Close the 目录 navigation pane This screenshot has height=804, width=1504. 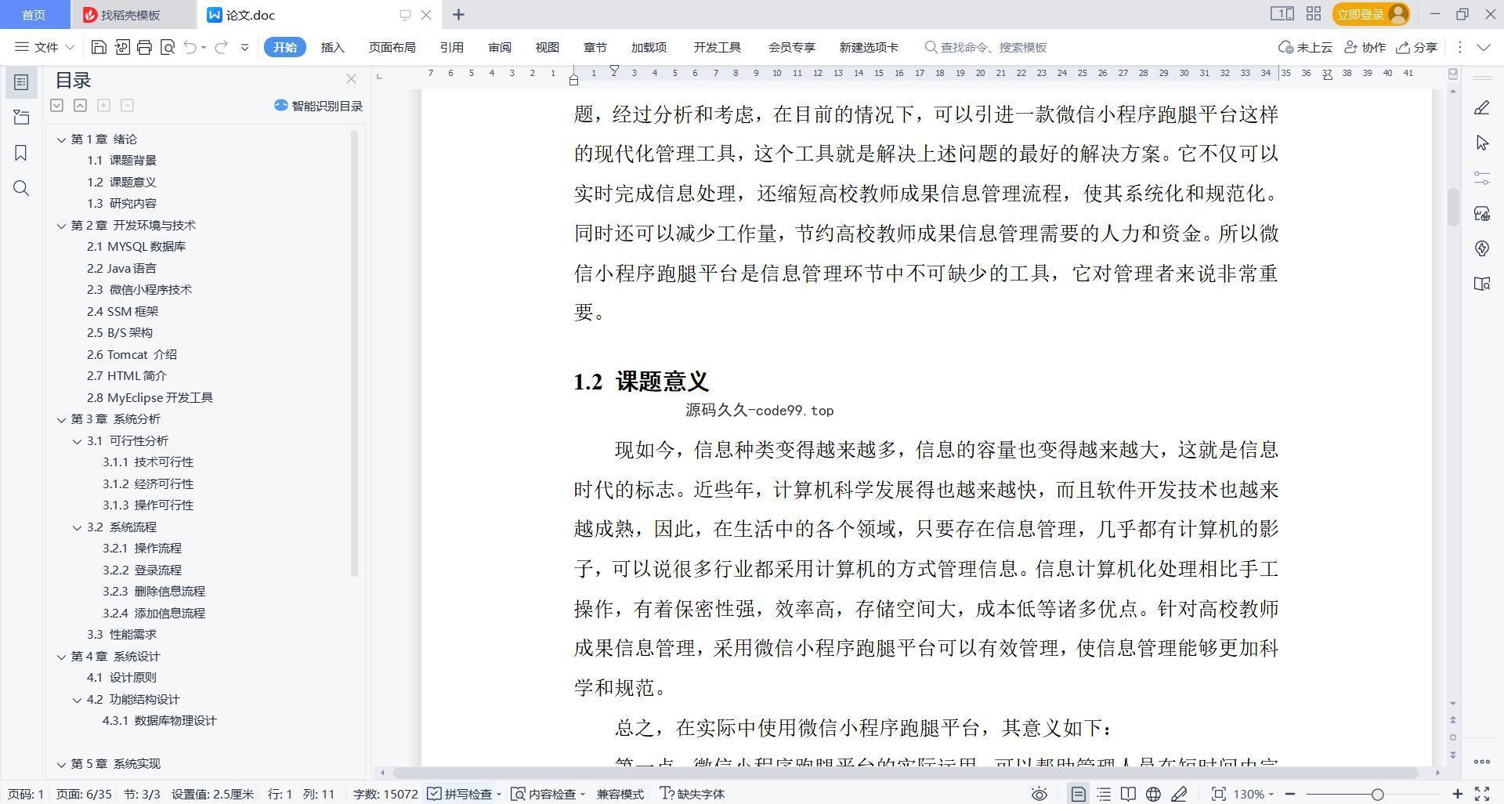click(351, 79)
